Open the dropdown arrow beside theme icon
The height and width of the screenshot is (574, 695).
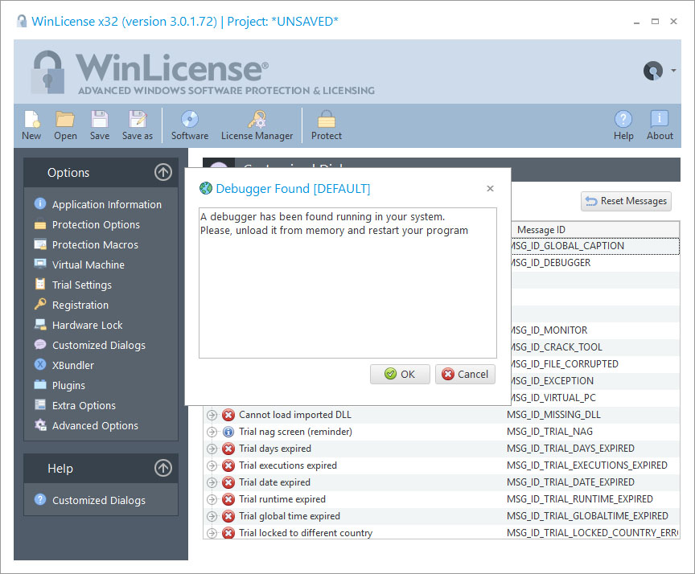(x=673, y=71)
